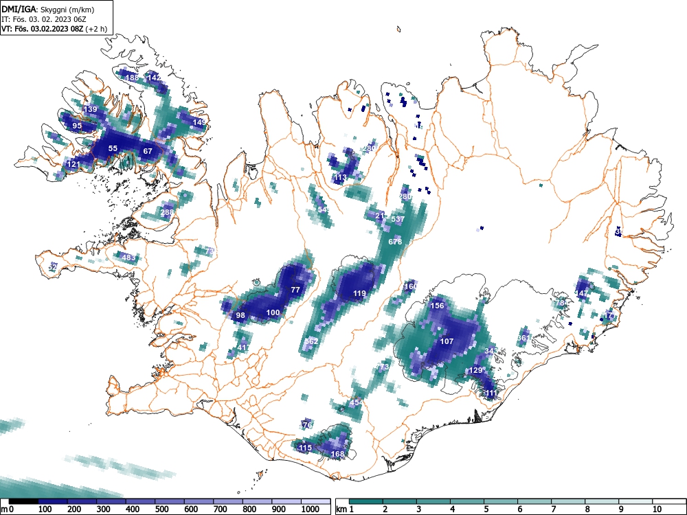Click the map value "149"
This screenshot has width=687, height=515.
199,122
